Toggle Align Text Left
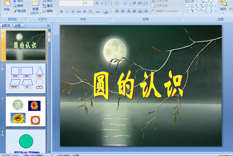Image resolution: width=233 pixels, height=156 pixels. click(x=117, y=11)
